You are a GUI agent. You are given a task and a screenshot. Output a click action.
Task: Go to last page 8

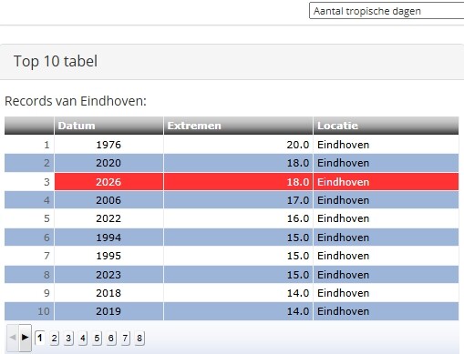tap(139, 338)
